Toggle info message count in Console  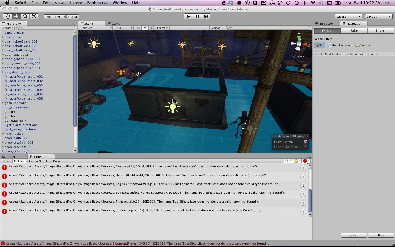tap(289, 161)
